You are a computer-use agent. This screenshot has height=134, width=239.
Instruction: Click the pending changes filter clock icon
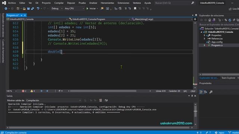click(x=220, y=20)
